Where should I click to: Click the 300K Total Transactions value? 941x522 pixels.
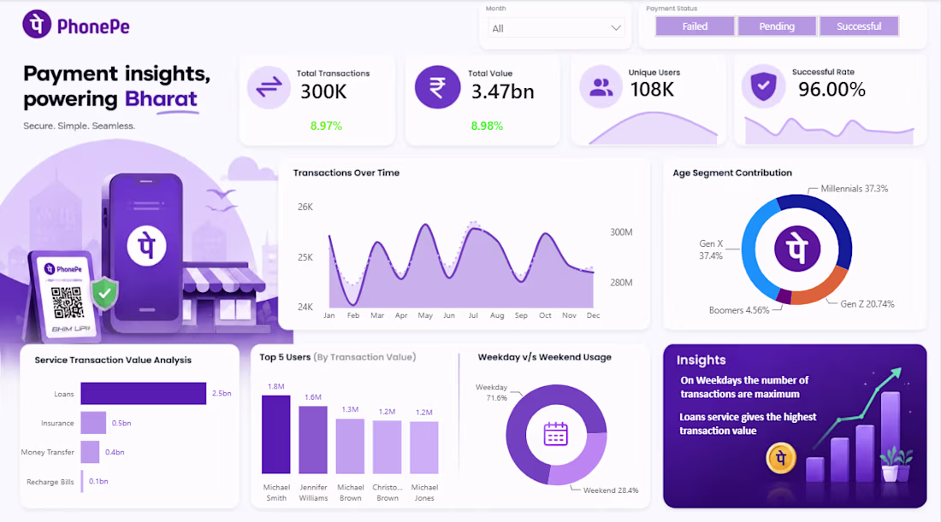pos(323,91)
